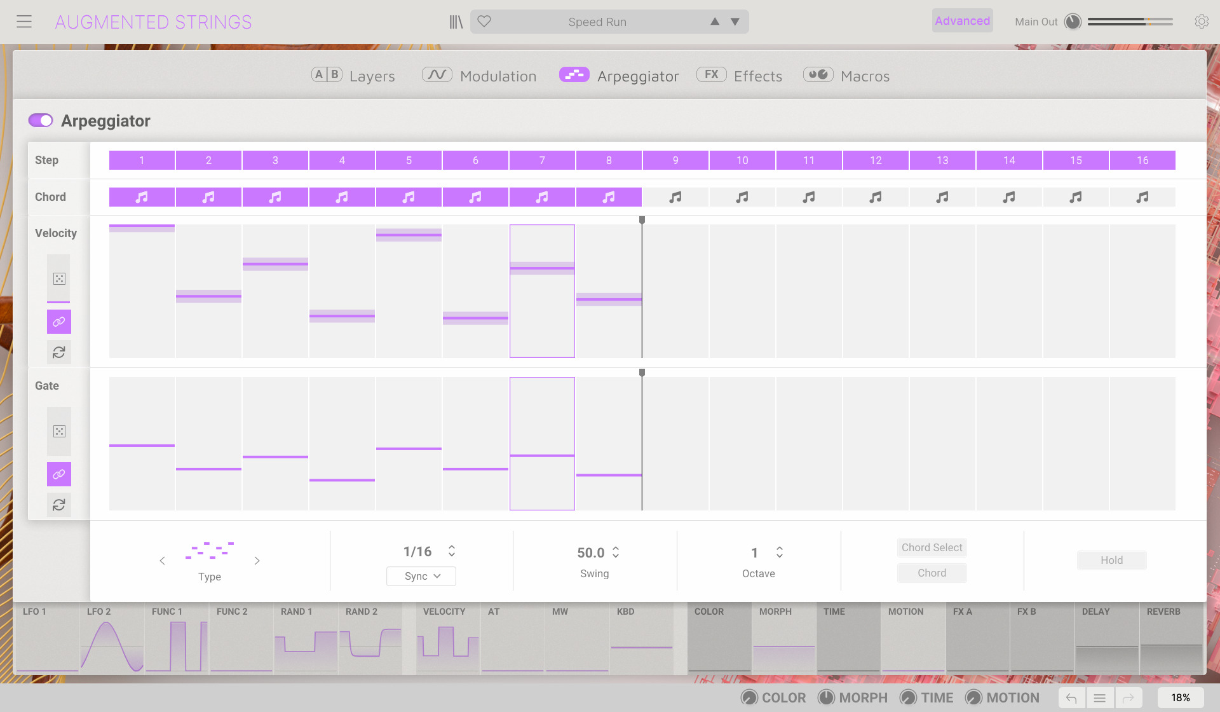1220x712 pixels.
Task: Toggle step 10 in Step row
Action: (742, 160)
